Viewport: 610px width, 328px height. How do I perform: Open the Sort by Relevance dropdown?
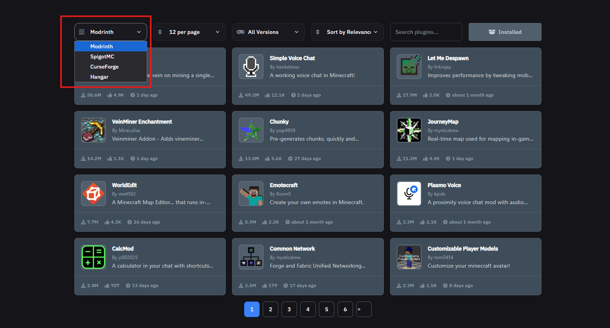coord(347,32)
